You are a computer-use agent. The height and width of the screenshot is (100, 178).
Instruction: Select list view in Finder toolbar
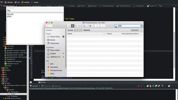coord(73,26)
